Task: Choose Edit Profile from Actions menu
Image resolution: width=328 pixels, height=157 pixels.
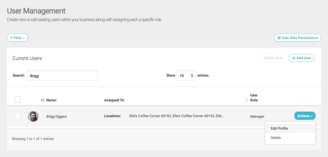Action: [290, 128]
